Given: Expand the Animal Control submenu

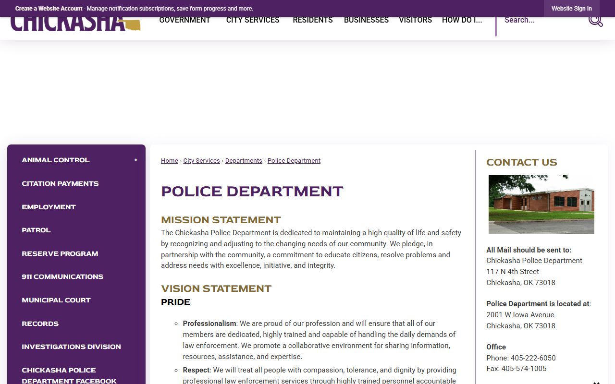Looking at the screenshot, I should point(135,160).
